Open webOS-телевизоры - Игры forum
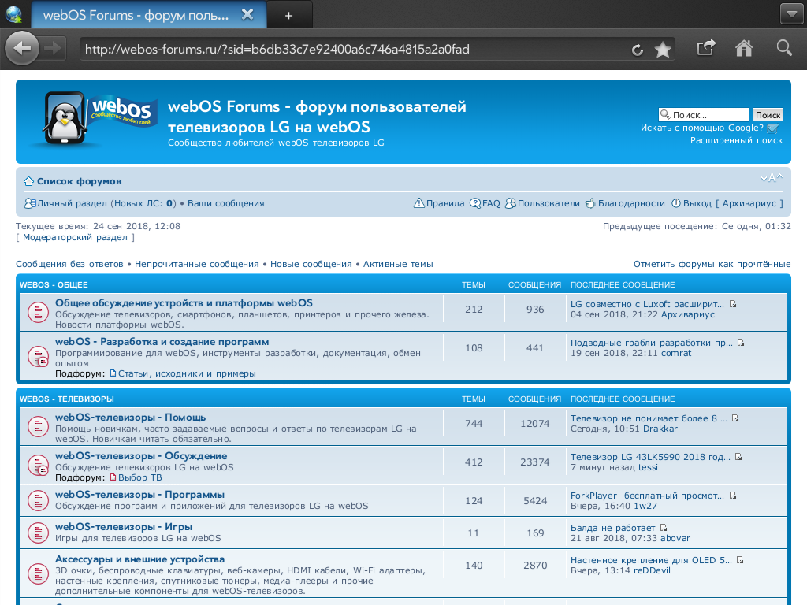The image size is (807, 605). pos(124,526)
